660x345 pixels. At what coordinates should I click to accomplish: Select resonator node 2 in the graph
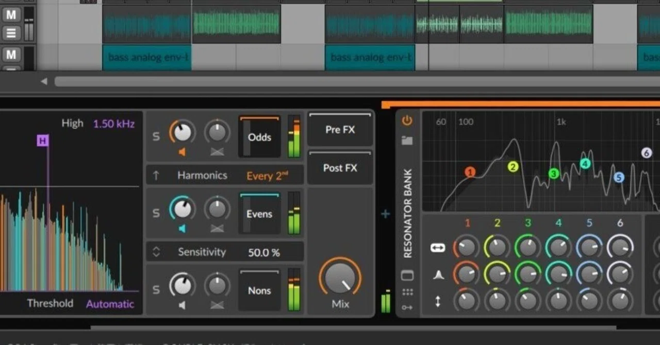point(513,166)
